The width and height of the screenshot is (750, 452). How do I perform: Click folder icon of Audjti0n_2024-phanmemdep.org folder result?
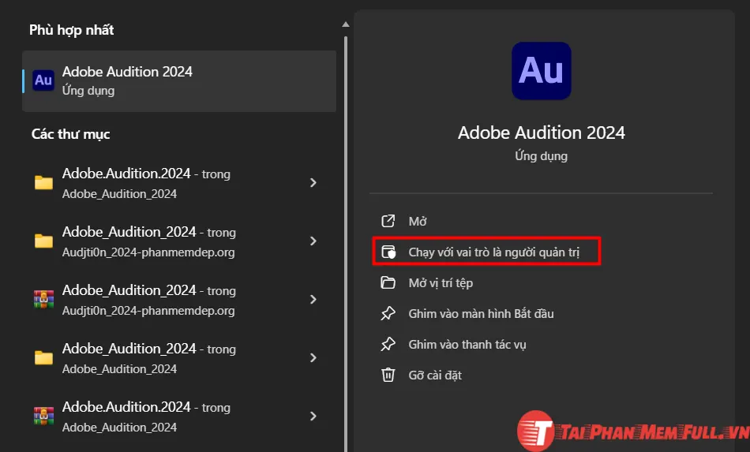click(x=43, y=241)
